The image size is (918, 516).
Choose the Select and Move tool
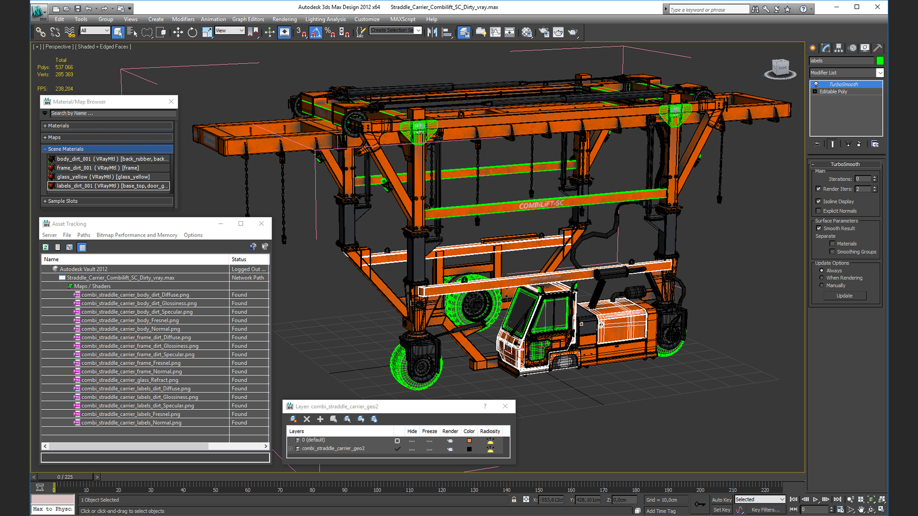pyautogui.click(x=178, y=32)
